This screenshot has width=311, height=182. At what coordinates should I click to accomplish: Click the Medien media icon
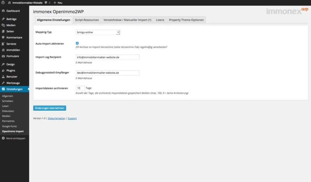3,25
